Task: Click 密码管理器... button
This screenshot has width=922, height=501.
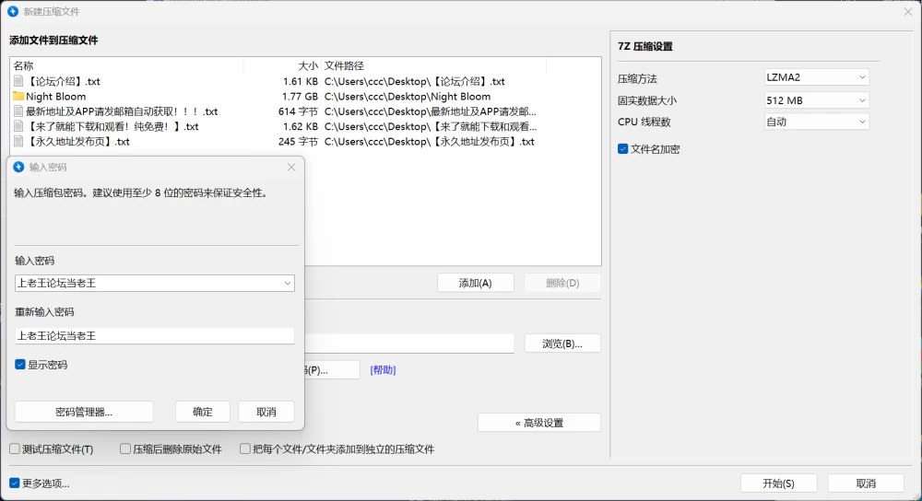Action: click(84, 413)
